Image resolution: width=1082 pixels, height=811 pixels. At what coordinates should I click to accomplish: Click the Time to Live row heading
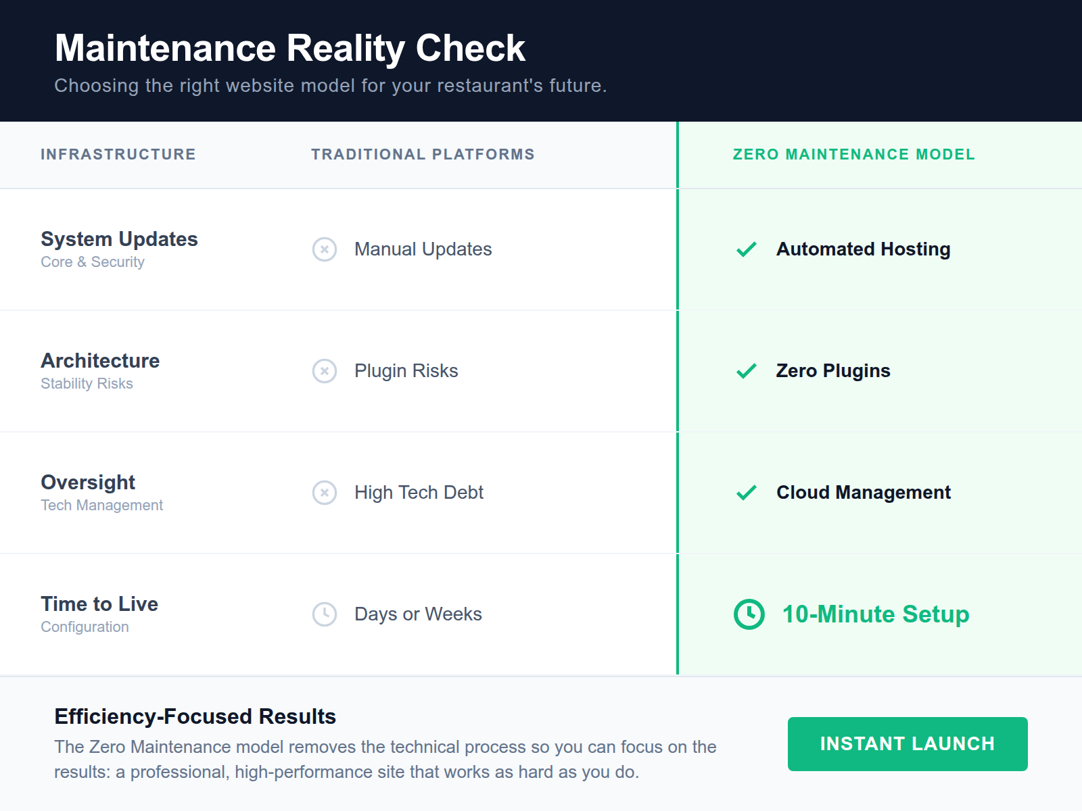click(x=99, y=604)
